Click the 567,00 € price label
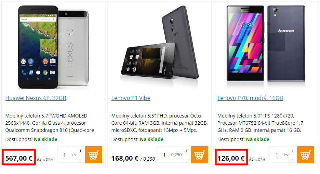This screenshot has height=174, width=320. coord(19,158)
